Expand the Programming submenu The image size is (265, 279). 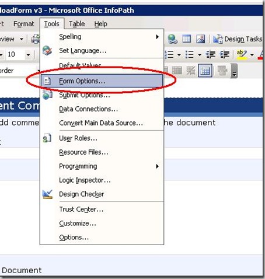[x=102, y=166]
